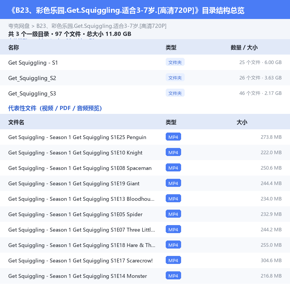Click the 244.4 MB size value

pos(271,183)
